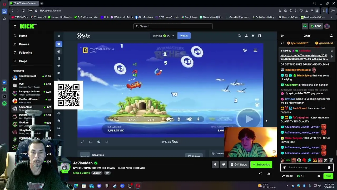Image resolution: width=337 pixels, height=190 pixels.
Task: Open the chat emoji picker
Action: 329,167
